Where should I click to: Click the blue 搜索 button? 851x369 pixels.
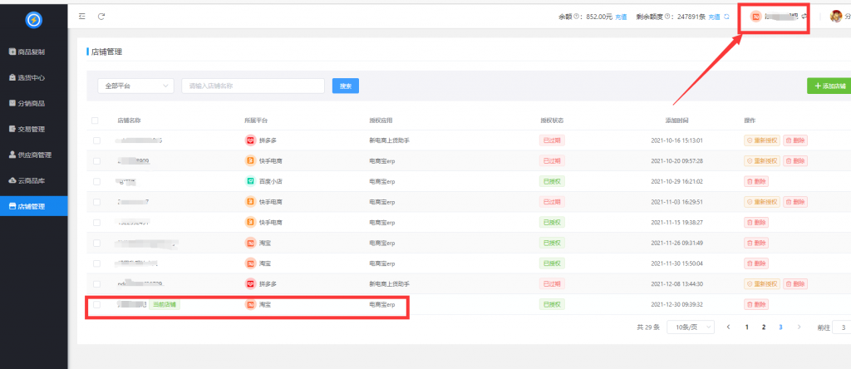pos(346,86)
